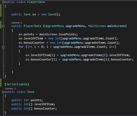
Task: Click 'i++' in the for loop header
Action: (x=112, y=47)
